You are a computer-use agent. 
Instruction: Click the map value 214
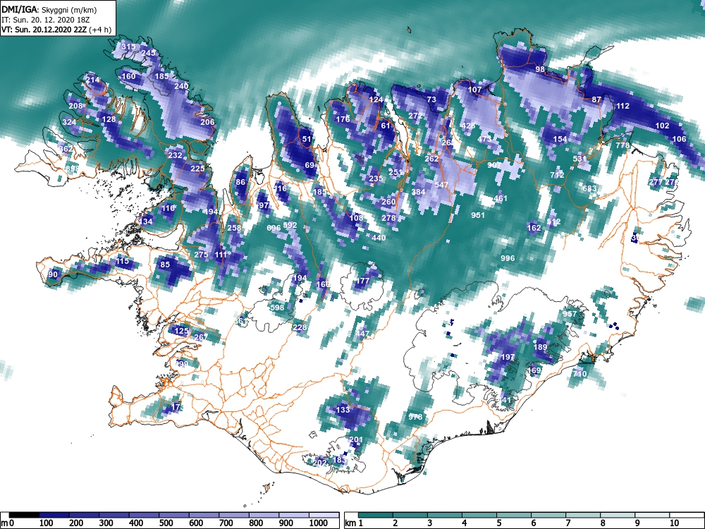click(x=92, y=80)
